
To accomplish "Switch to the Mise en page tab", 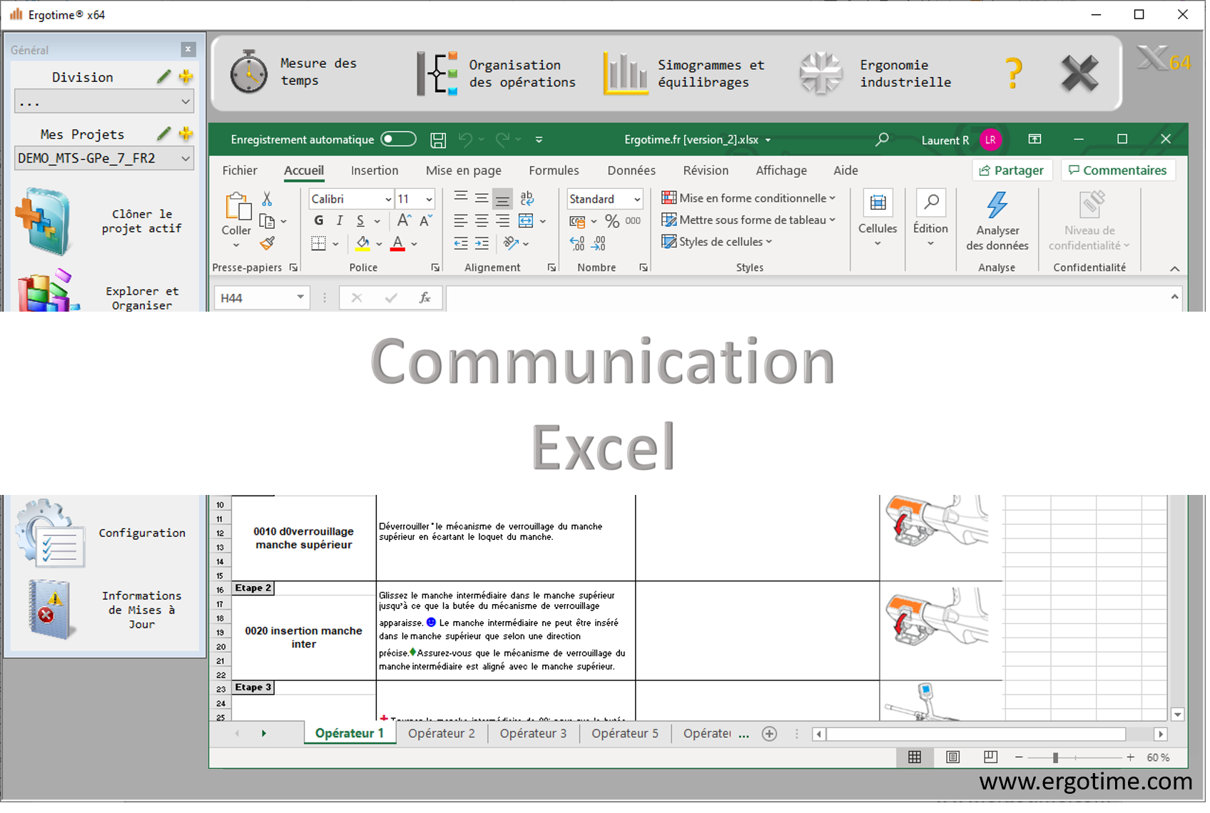I will click(464, 170).
